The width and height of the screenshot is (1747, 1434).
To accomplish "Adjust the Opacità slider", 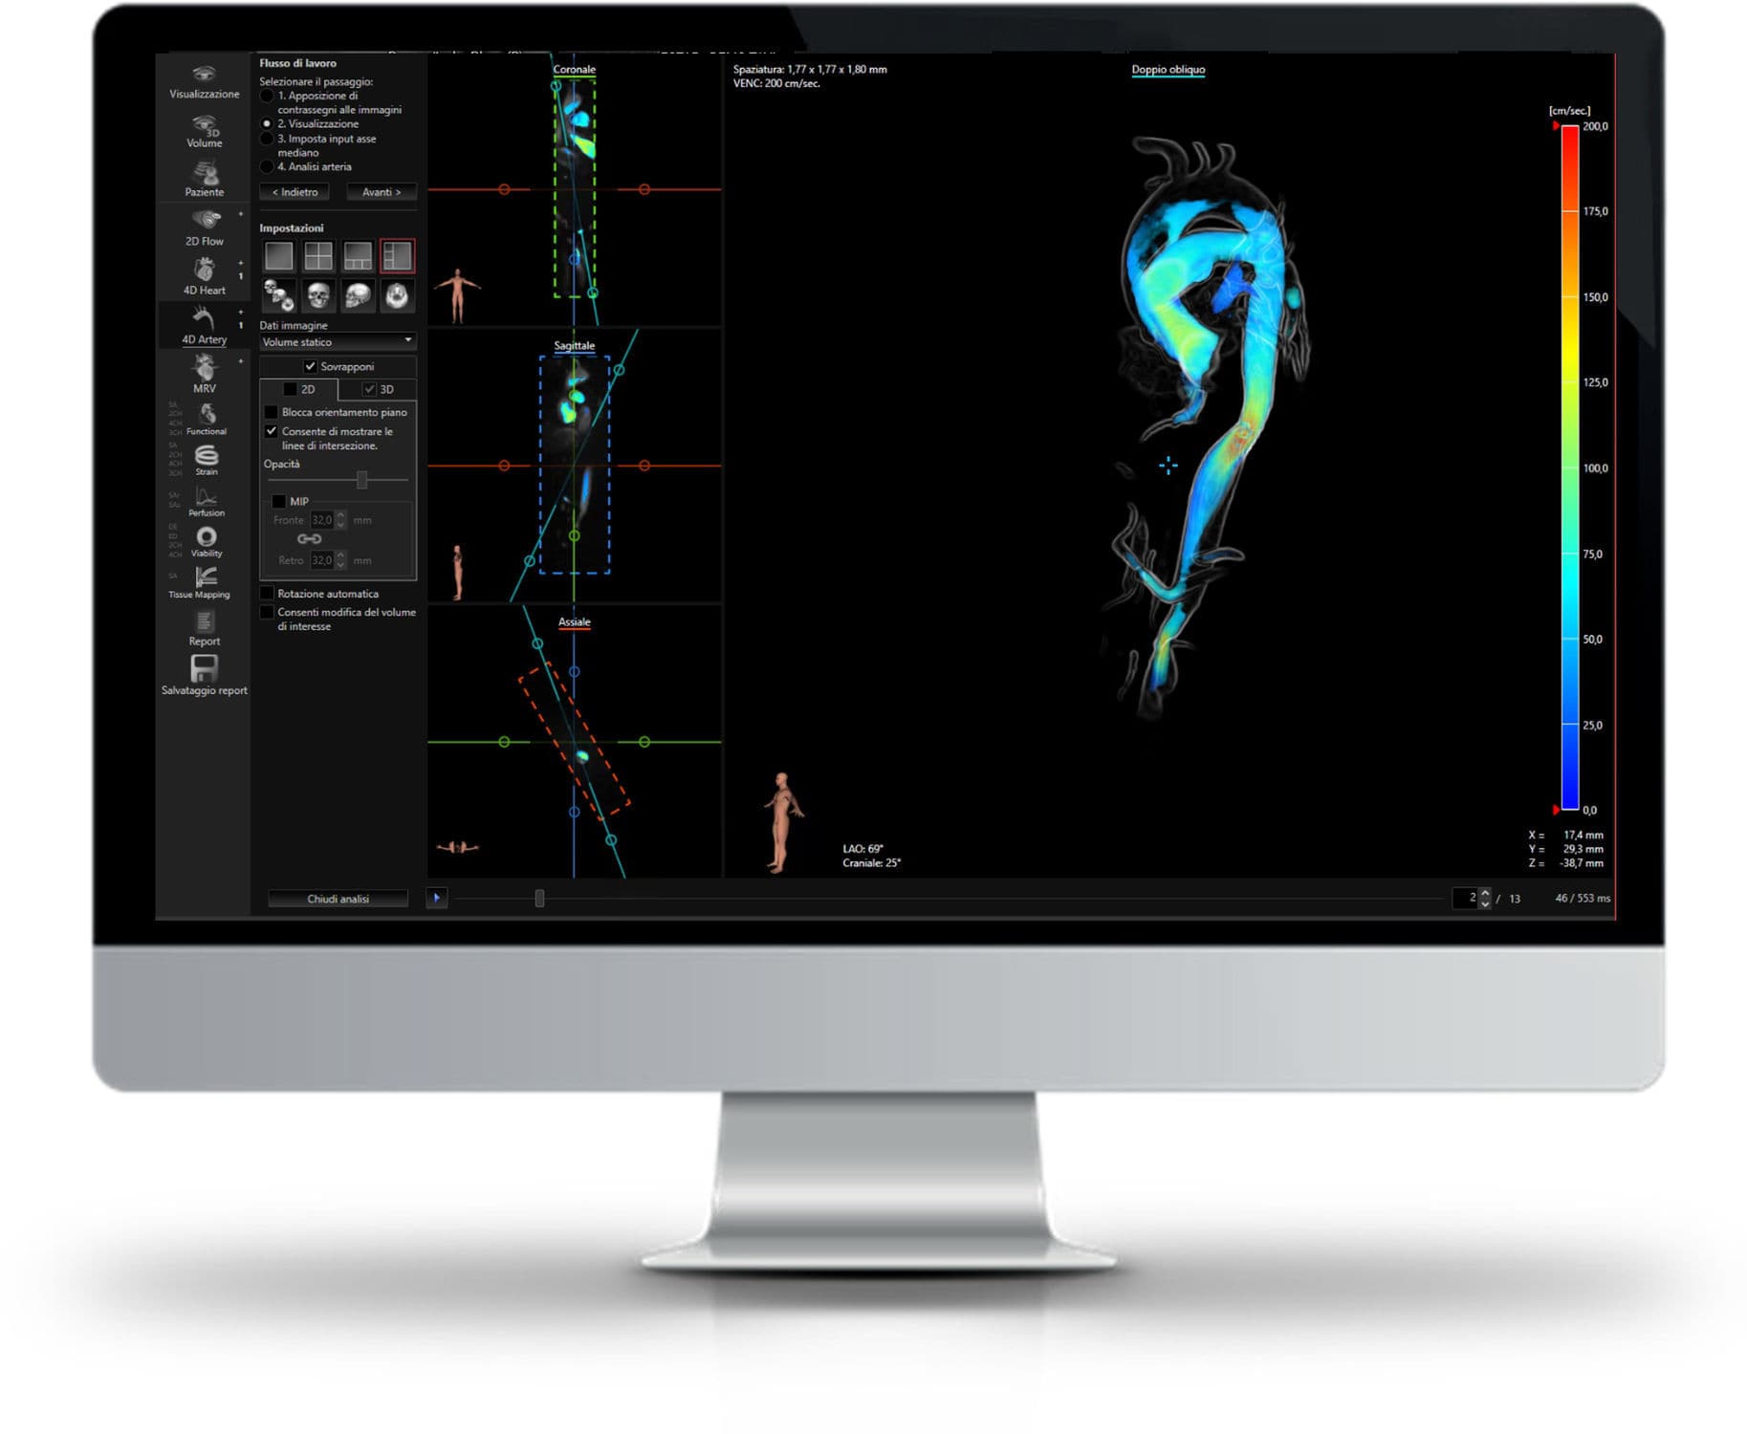I will click(361, 481).
